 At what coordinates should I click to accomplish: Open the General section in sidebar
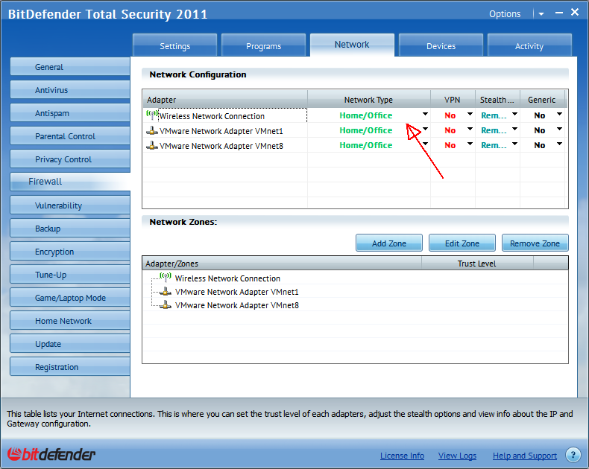tap(70, 67)
